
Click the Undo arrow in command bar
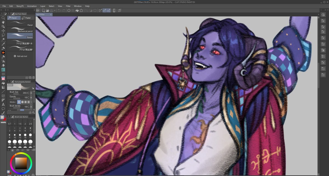click(x=59, y=10)
